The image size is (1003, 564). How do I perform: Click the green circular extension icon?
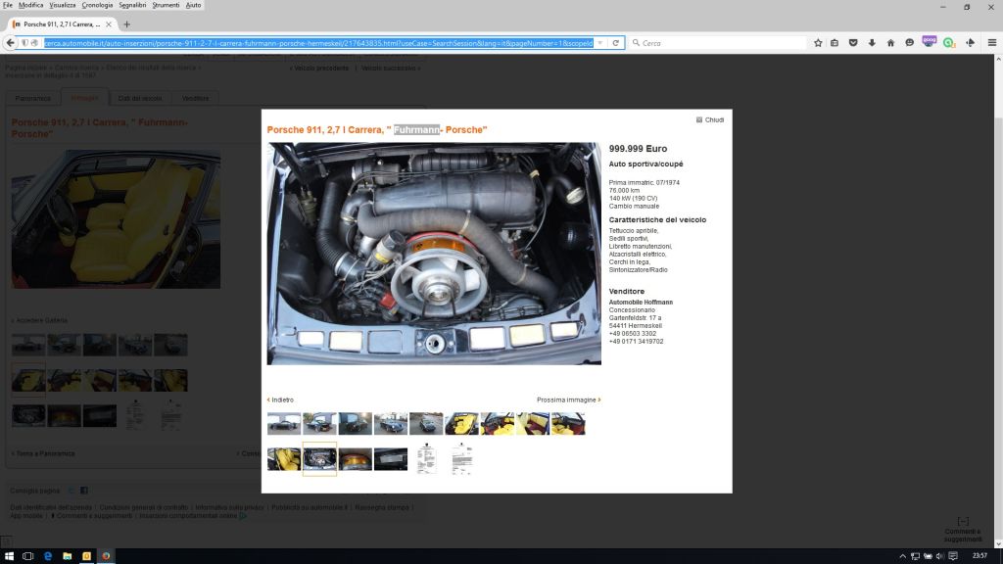click(x=948, y=43)
